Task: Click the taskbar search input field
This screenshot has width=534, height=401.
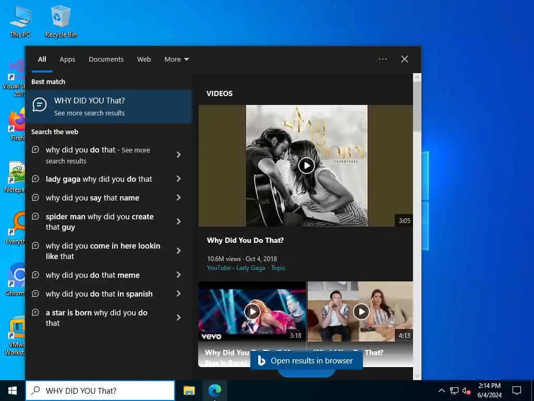Action: coord(100,391)
